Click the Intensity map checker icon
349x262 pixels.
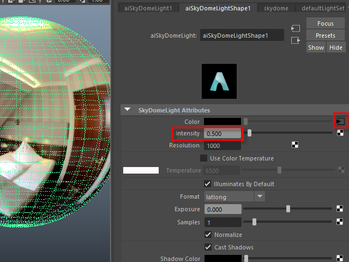tap(340, 133)
